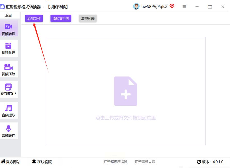Open the hamburger menu in title bar
This screenshot has height=168, width=230.
pyautogui.click(x=184, y=7)
